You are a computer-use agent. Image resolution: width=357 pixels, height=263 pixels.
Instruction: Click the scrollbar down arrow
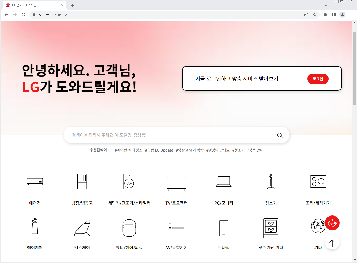(x=355, y=260)
